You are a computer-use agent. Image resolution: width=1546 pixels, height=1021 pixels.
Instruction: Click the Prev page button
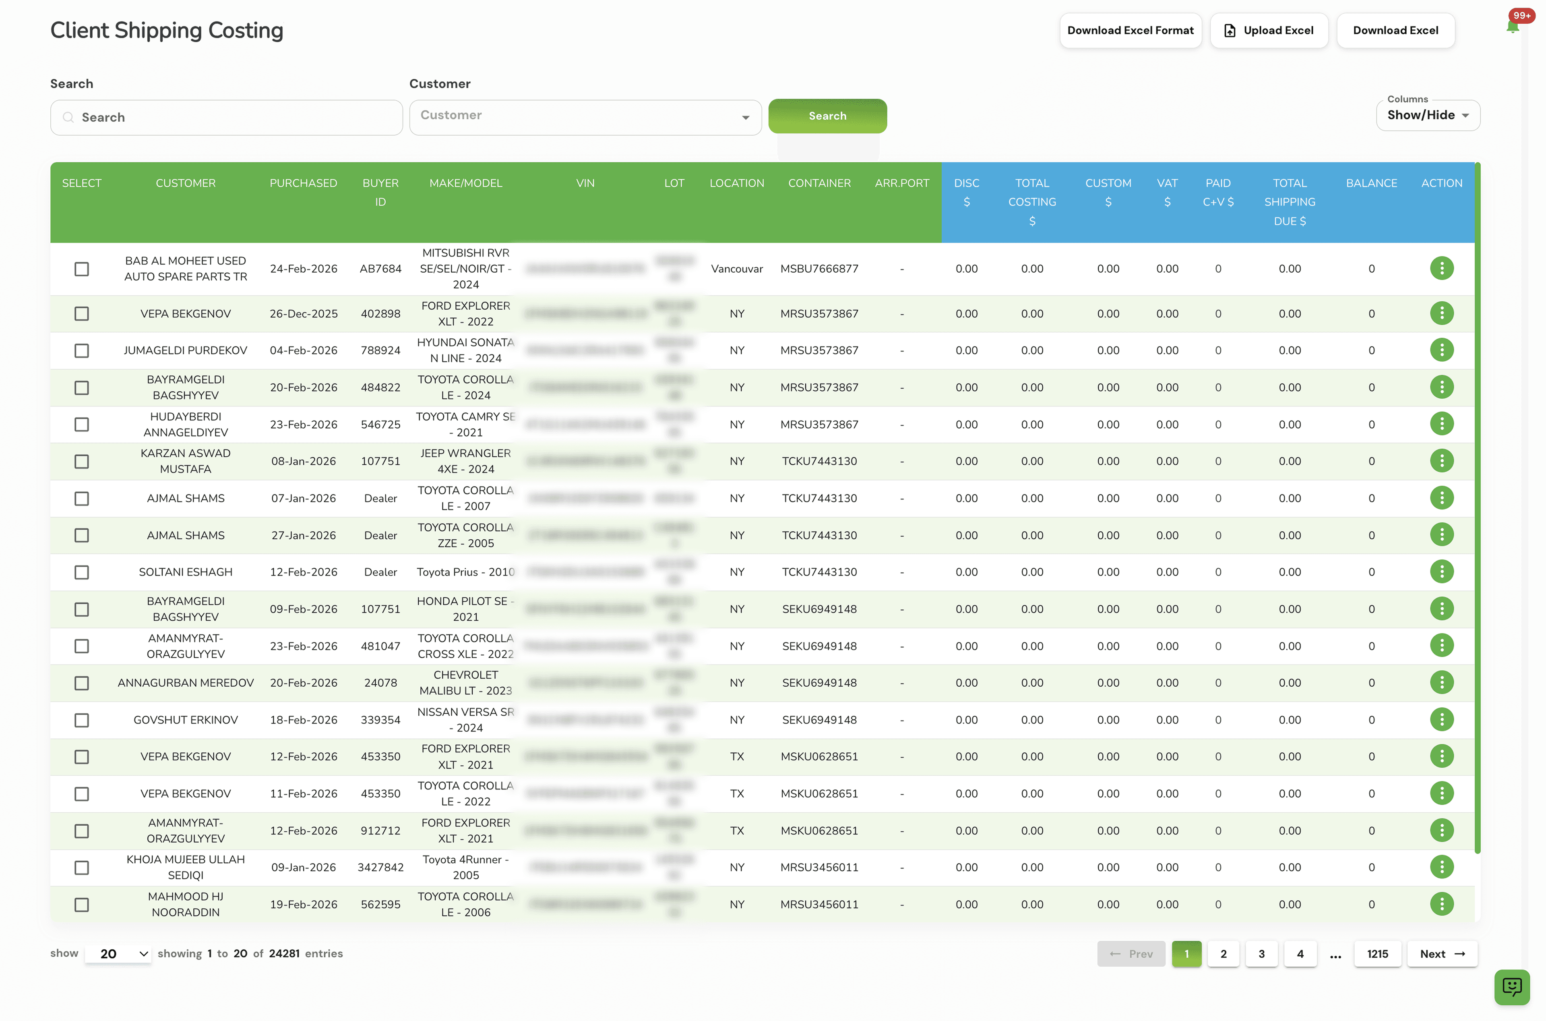[1131, 954]
